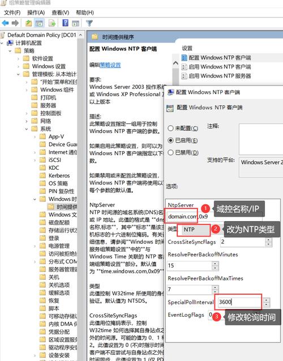Click the 关机 folder icon
This screenshot has height=361, width=283.
(x=42, y=277)
